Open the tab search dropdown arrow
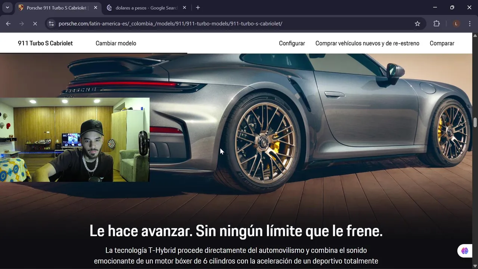Image resolution: width=478 pixels, height=269 pixels. pyautogui.click(x=7, y=7)
